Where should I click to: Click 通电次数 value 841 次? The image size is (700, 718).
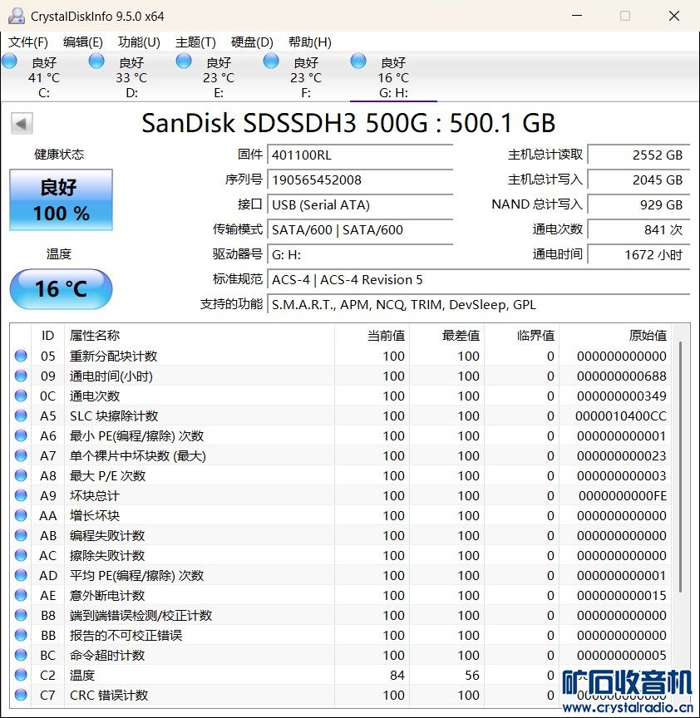(x=638, y=229)
